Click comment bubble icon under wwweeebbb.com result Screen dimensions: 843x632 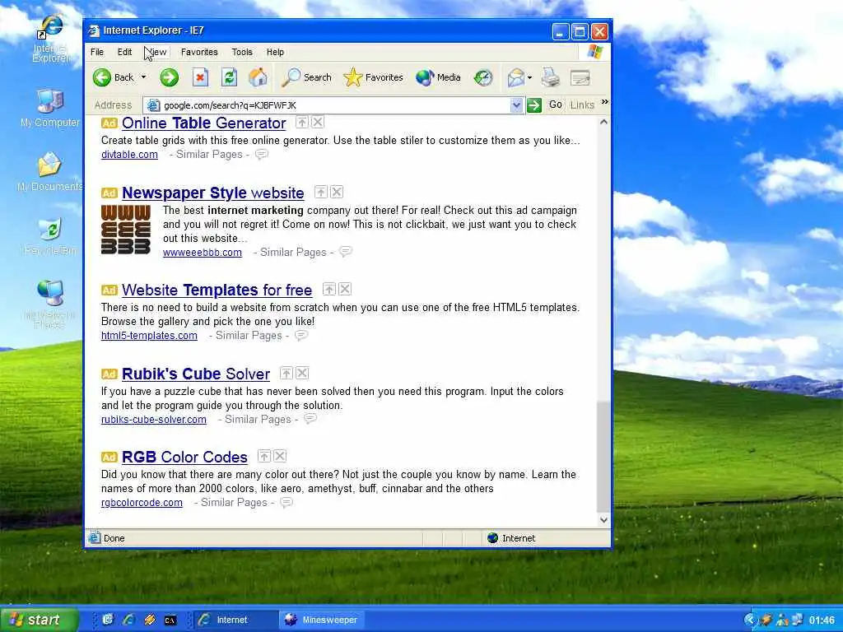(346, 252)
